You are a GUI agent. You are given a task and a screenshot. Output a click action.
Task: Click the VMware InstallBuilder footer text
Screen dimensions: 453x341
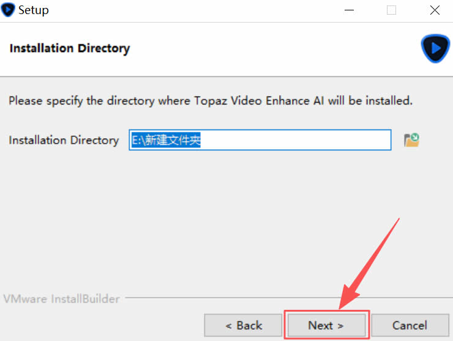(62, 299)
